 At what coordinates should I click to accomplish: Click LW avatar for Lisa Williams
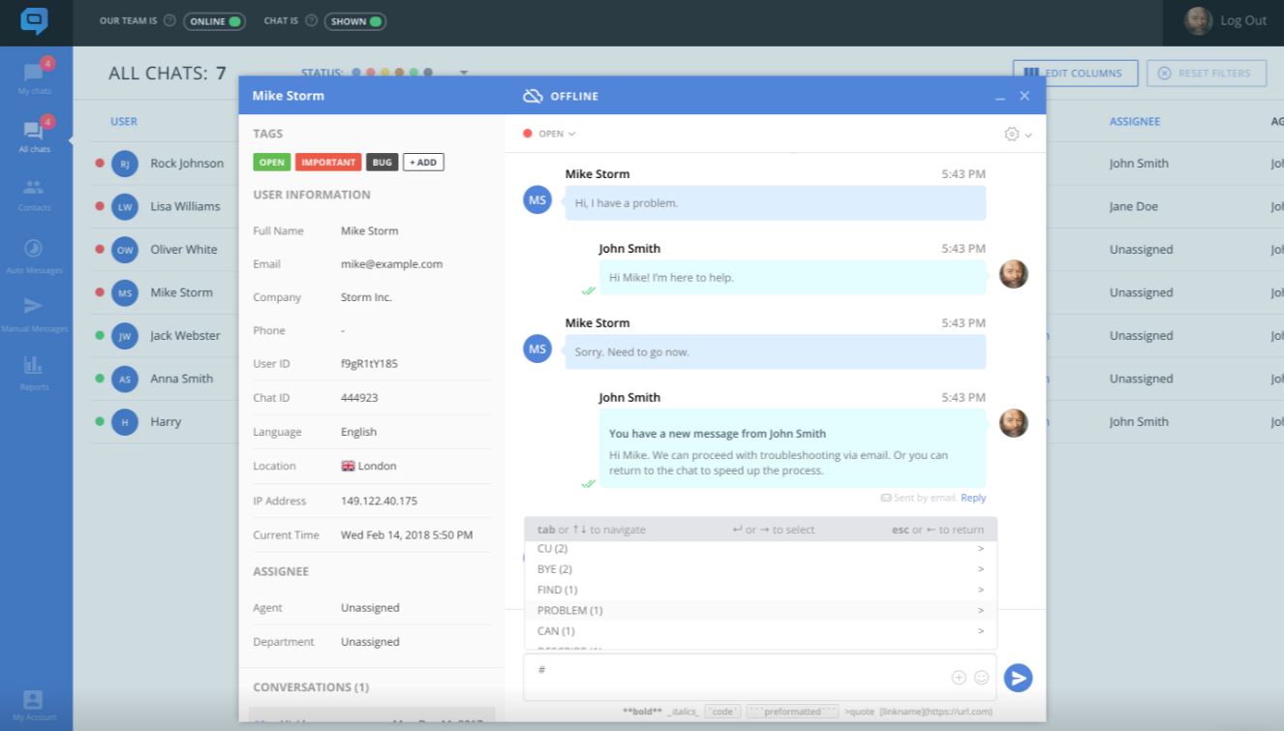[x=125, y=206]
